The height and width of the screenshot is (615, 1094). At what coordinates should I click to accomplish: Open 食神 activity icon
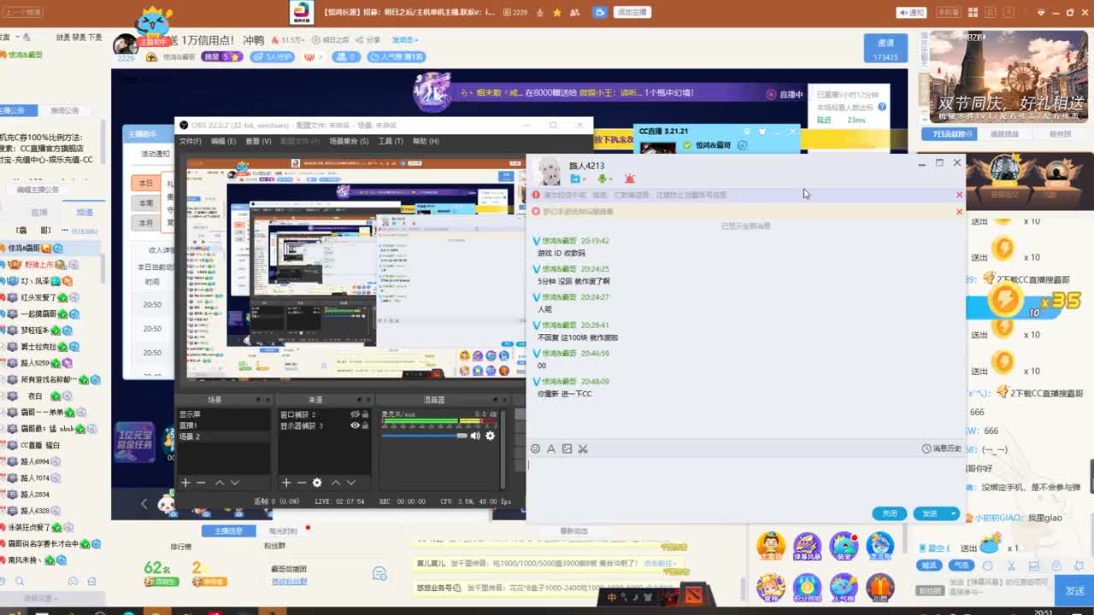(x=770, y=588)
